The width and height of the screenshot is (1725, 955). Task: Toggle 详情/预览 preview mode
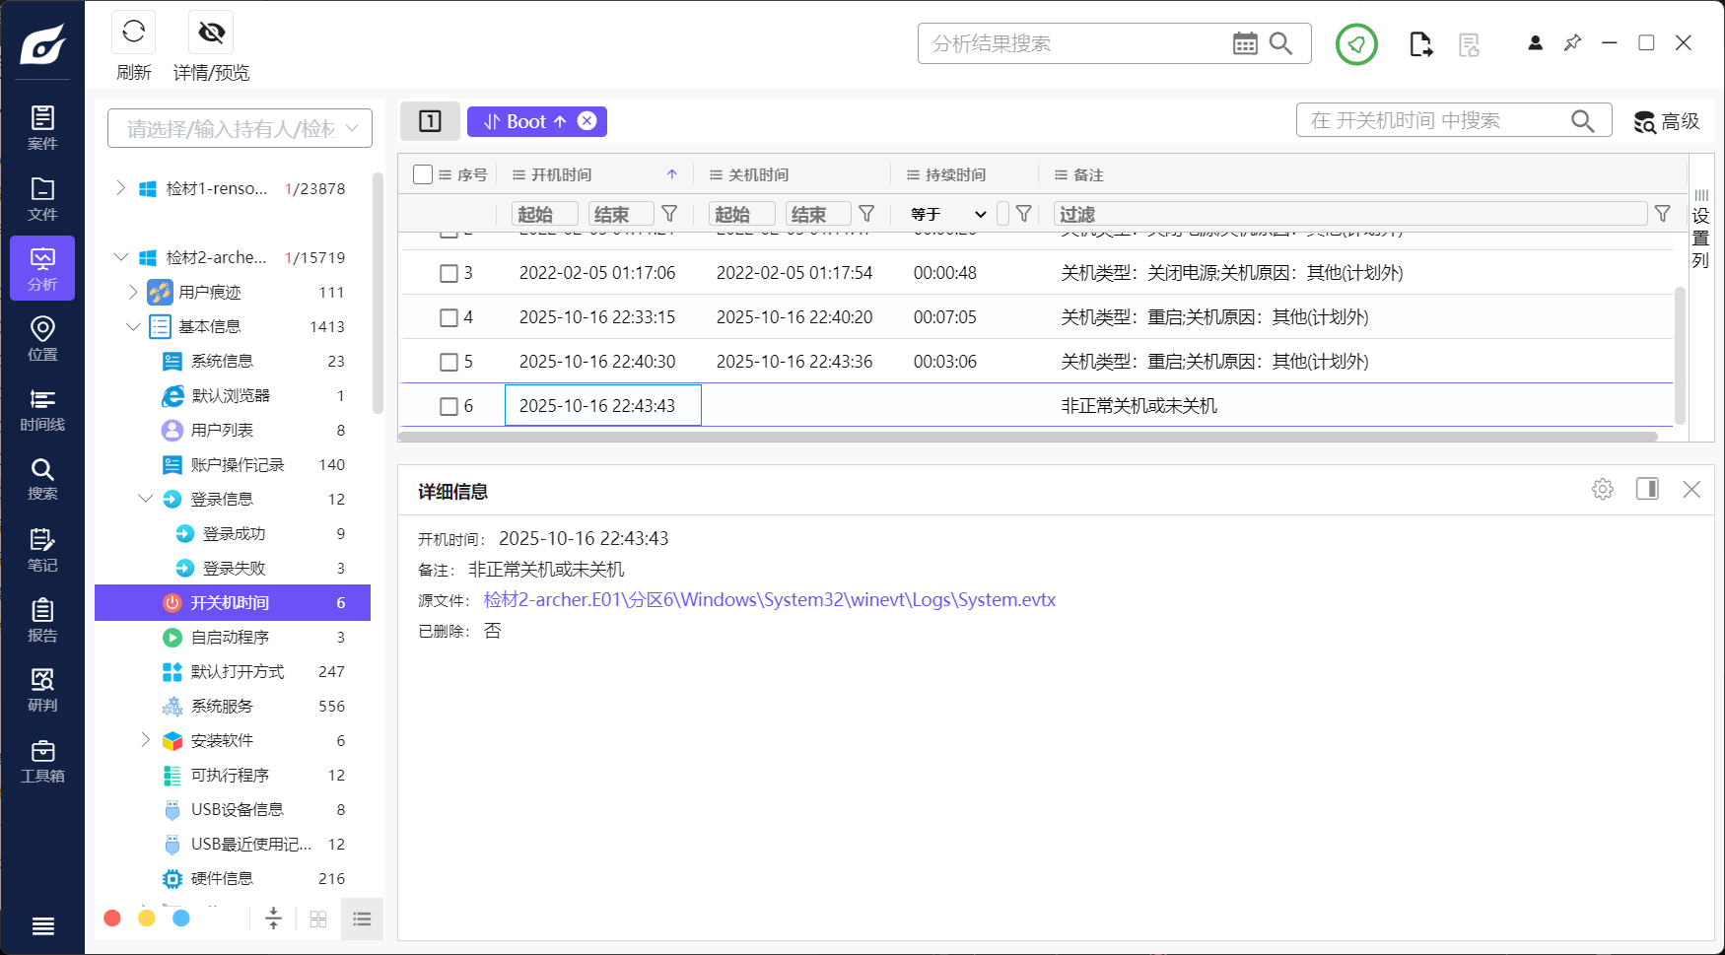click(x=210, y=32)
